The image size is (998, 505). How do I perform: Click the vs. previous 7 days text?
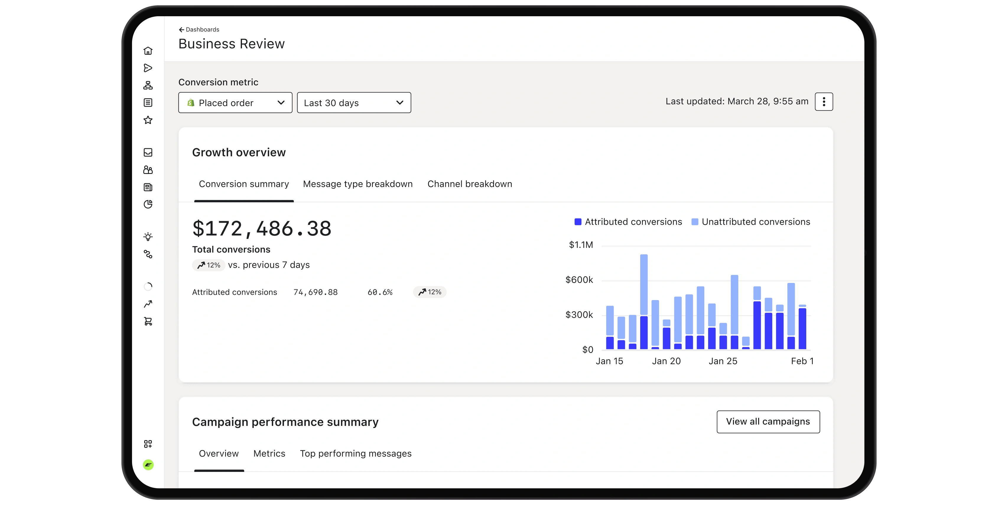click(269, 265)
